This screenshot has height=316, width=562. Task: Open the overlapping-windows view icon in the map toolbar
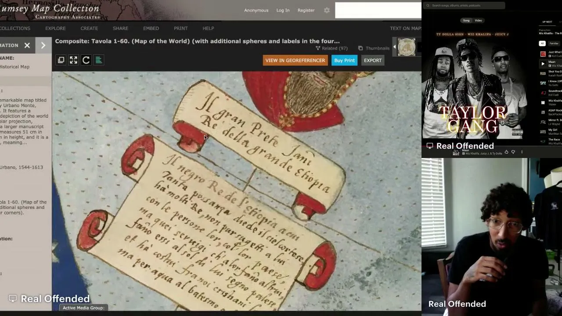click(61, 60)
